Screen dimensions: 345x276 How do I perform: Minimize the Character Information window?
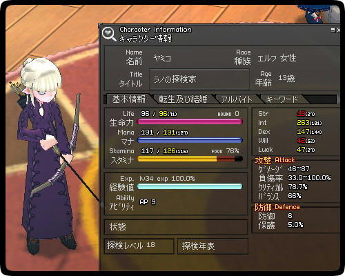333,30
